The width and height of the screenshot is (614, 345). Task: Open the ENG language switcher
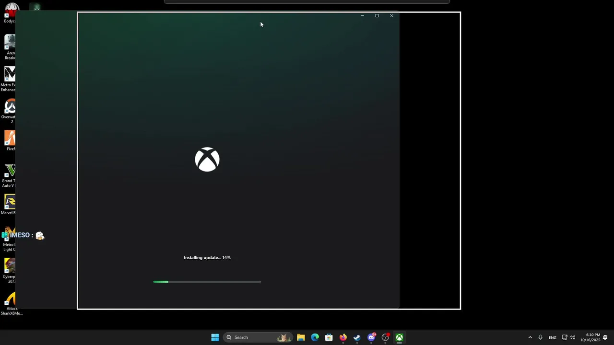[553, 337]
